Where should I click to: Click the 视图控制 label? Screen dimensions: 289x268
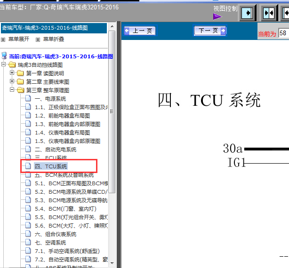click(225, 8)
